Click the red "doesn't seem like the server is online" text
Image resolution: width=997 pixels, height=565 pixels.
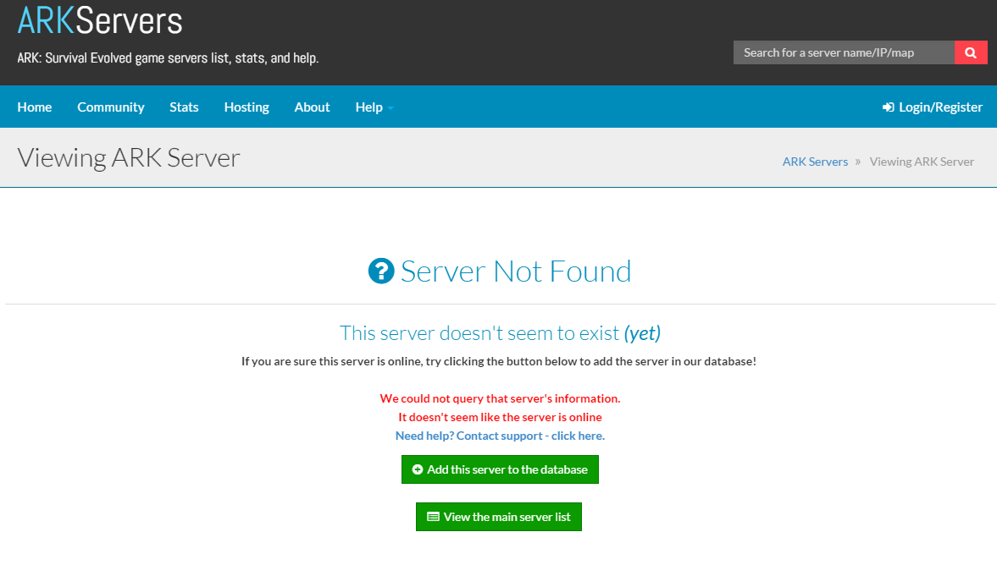(500, 417)
